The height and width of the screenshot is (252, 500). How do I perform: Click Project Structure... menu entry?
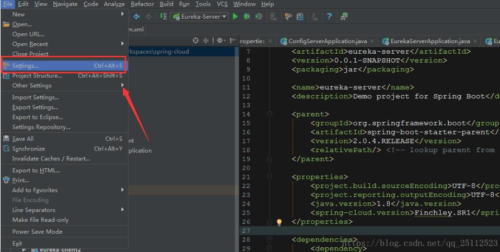coord(37,75)
